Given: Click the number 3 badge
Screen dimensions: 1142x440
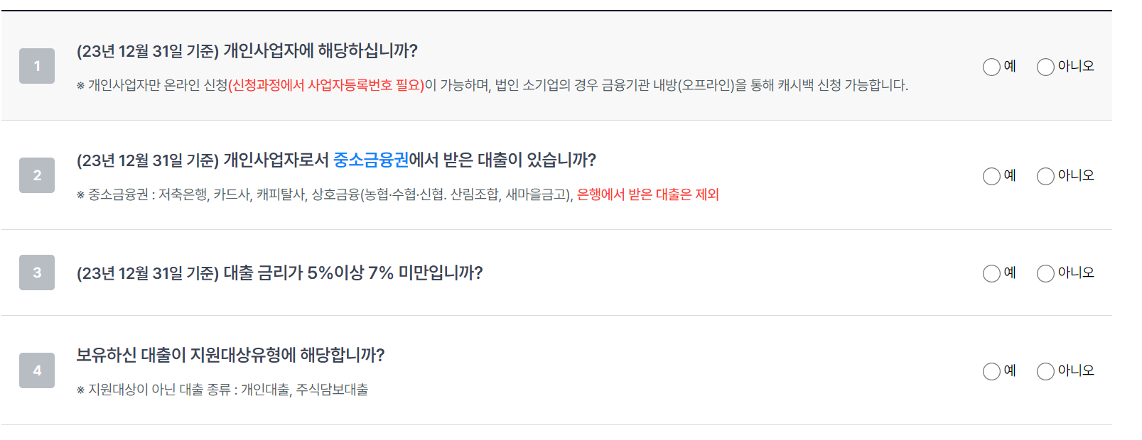Looking at the screenshot, I should click(x=36, y=273).
